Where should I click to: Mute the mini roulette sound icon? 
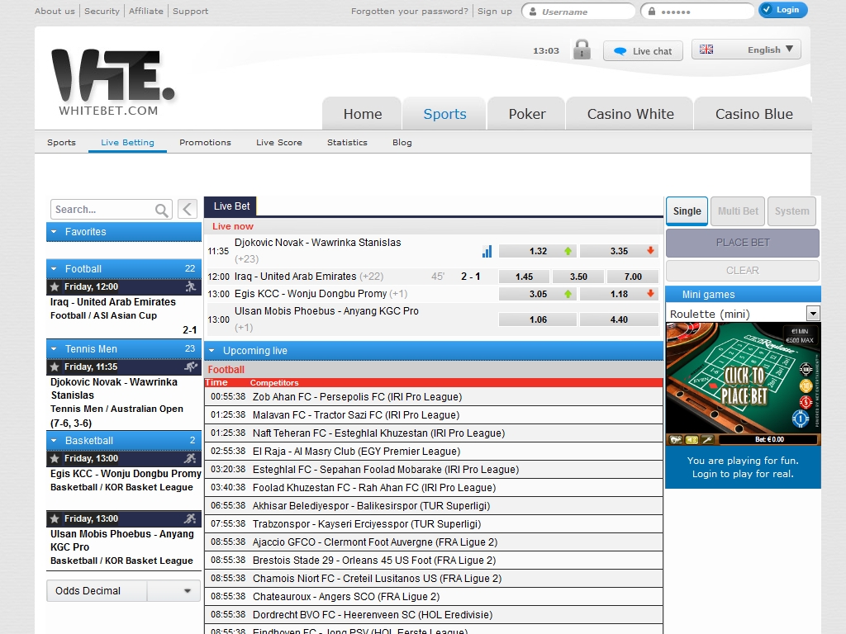[692, 440]
